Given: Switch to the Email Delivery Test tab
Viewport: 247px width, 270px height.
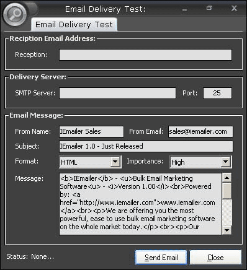Looking at the screenshot, I should coord(74,25).
